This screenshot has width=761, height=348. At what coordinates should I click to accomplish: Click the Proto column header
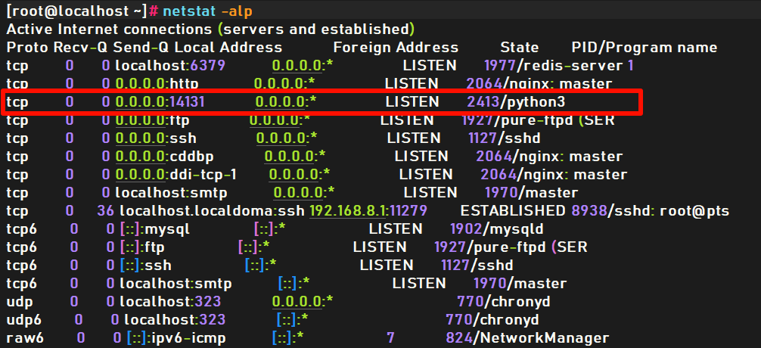tap(27, 47)
